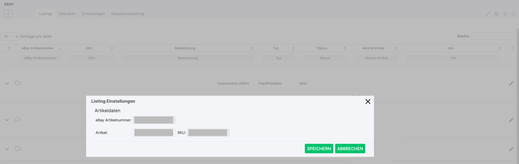Edit the Duschcreme 200ml listing via pencil icon
This screenshot has height=164, width=519.
coord(511,83)
